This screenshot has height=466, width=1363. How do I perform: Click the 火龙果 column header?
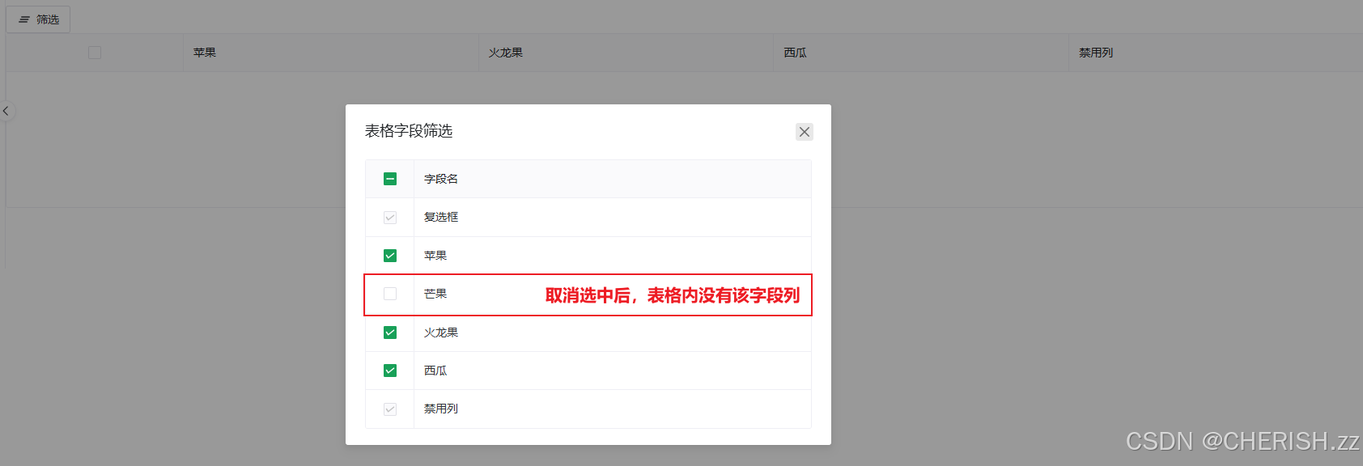506,53
